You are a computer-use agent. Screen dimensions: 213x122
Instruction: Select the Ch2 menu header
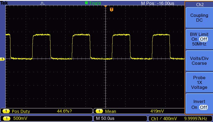pos(199,4)
